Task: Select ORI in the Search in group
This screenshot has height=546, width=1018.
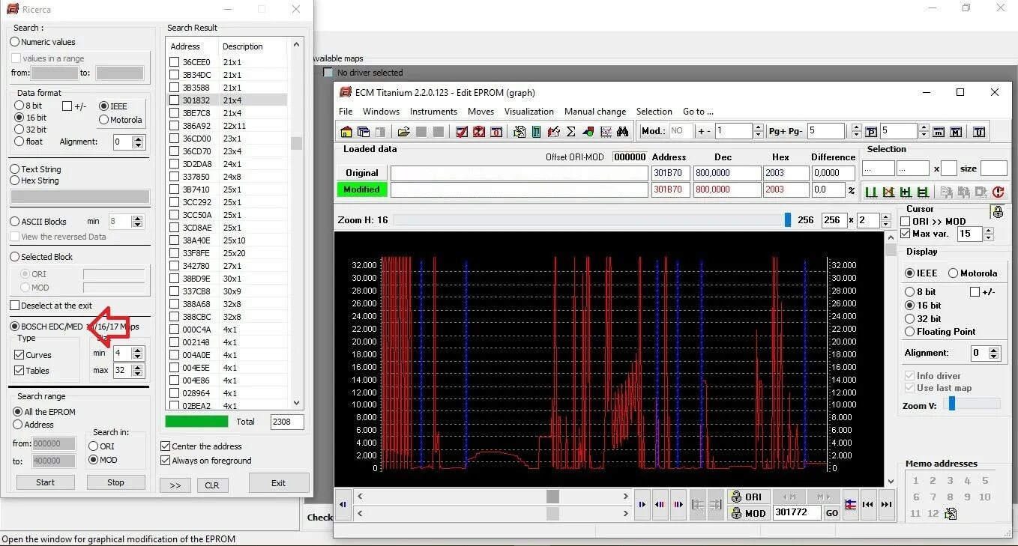Action: [94, 446]
